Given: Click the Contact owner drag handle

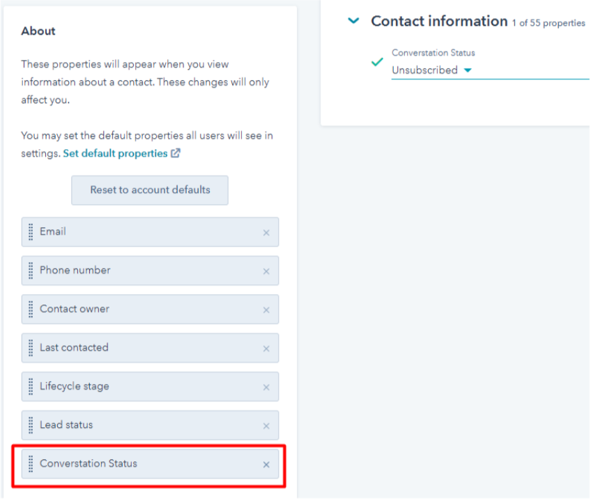Looking at the screenshot, I should click(31, 309).
